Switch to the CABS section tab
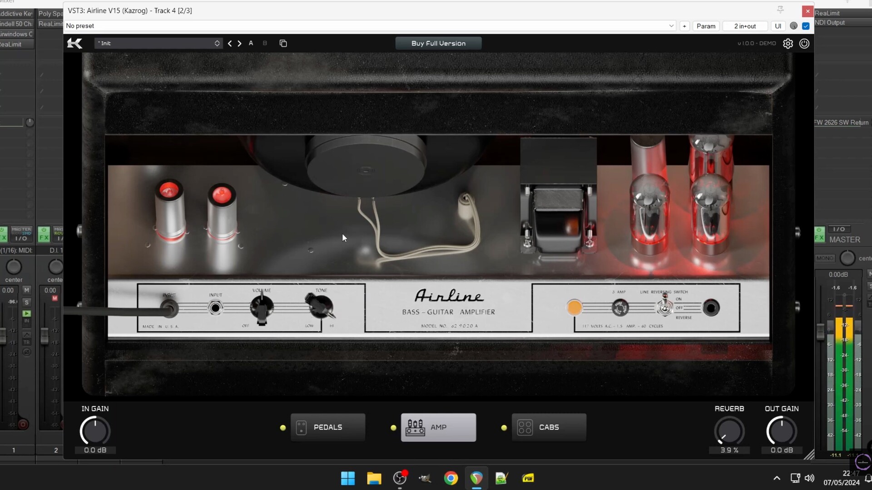Image resolution: width=872 pixels, height=490 pixels. [x=549, y=427]
